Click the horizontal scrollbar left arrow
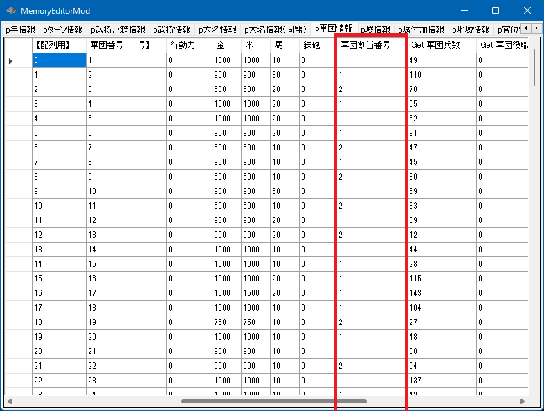The width and height of the screenshot is (544, 411). coord(10,401)
